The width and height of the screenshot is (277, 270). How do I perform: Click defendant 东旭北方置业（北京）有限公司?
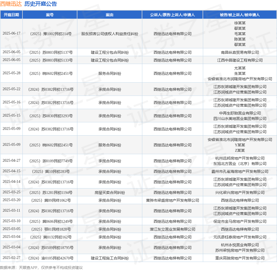click(x=240, y=163)
